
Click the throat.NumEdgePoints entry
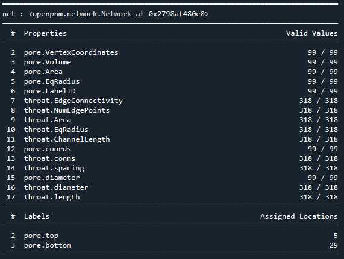pyautogui.click(x=67, y=110)
